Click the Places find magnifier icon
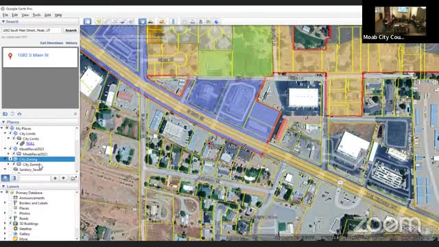This screenshot has height=247, width=439. (5, 178)
